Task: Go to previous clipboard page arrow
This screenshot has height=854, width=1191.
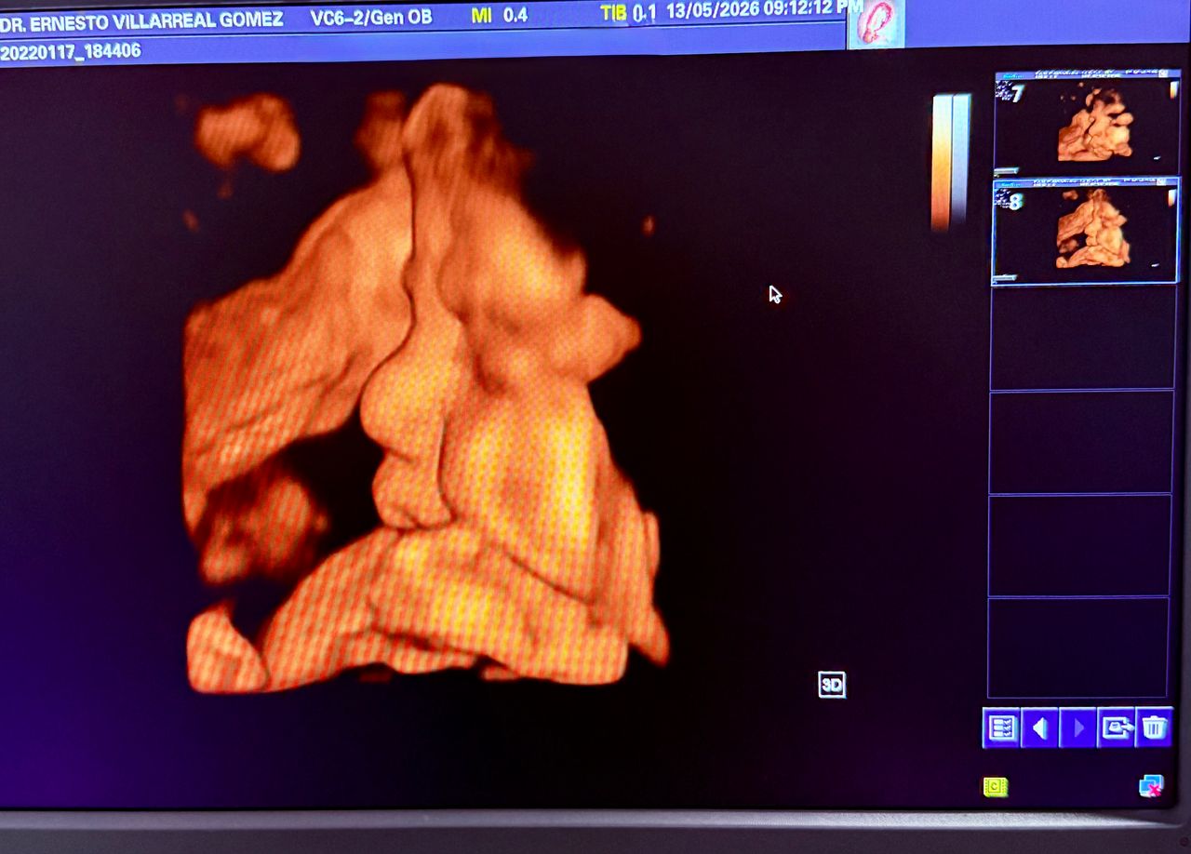Action: [x=1039, y=727]
